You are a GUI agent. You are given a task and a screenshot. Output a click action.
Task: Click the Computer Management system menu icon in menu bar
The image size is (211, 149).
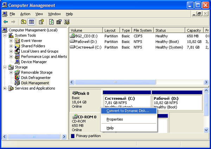pyautogui.click(x=5, y=14)
